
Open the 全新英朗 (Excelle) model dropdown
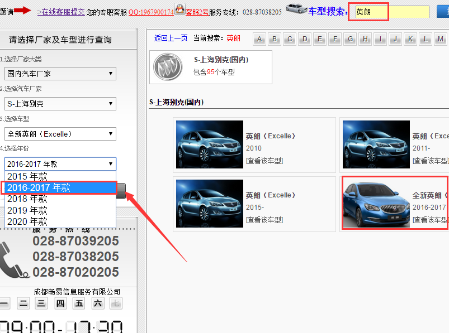tap(60, 134)
